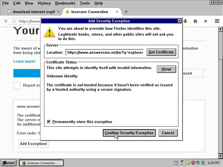The height and width of the screenshot is (167, 223).
Task: Click the network computers tray icon
Action: [203, 163]
